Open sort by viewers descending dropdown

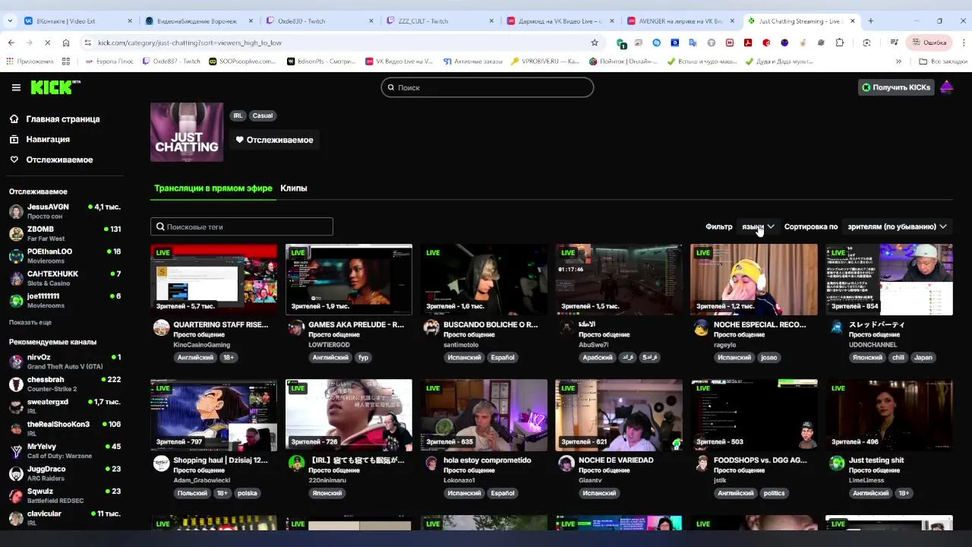pyautogui.click(x=897, y=226)
